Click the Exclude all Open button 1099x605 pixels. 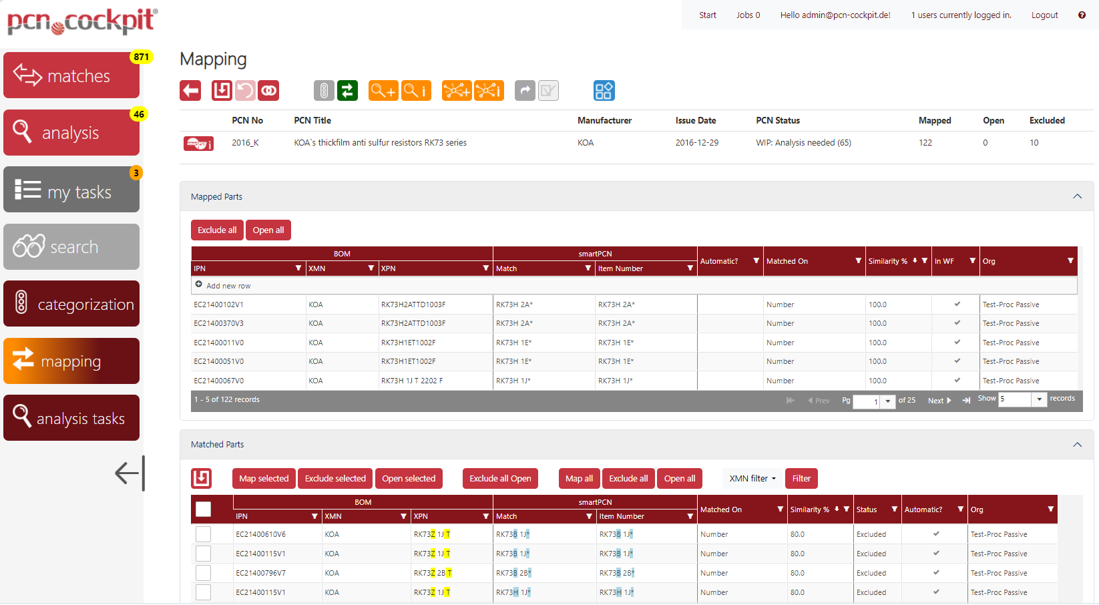click(500, 478)
